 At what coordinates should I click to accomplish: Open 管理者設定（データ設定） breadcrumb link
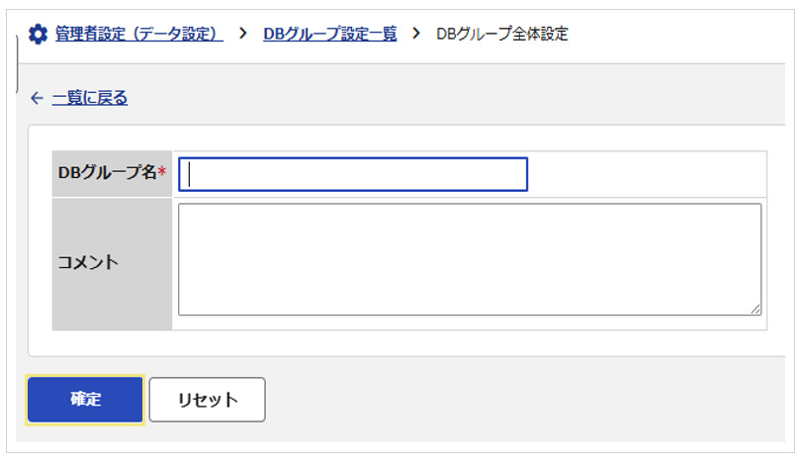pos(138,35)
